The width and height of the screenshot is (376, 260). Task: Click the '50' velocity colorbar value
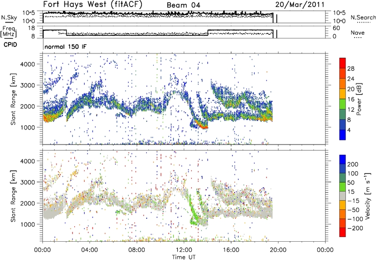351,183
